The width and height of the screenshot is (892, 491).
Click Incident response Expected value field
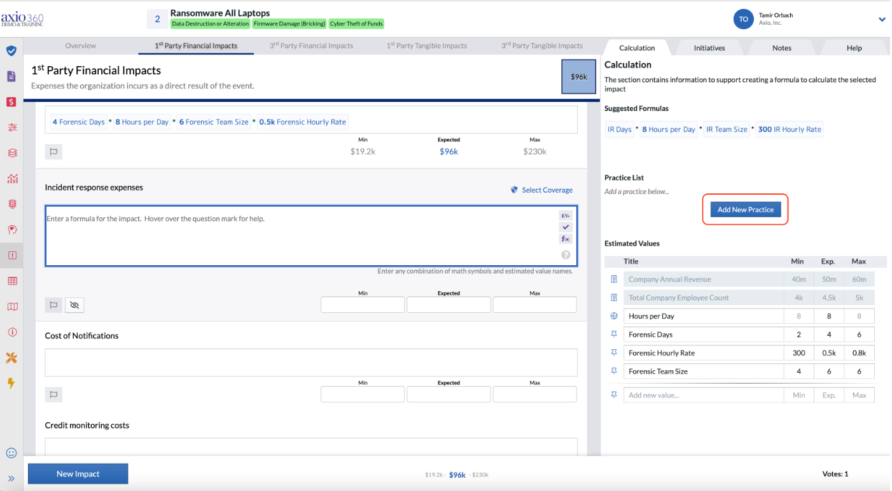click(449, 305)
